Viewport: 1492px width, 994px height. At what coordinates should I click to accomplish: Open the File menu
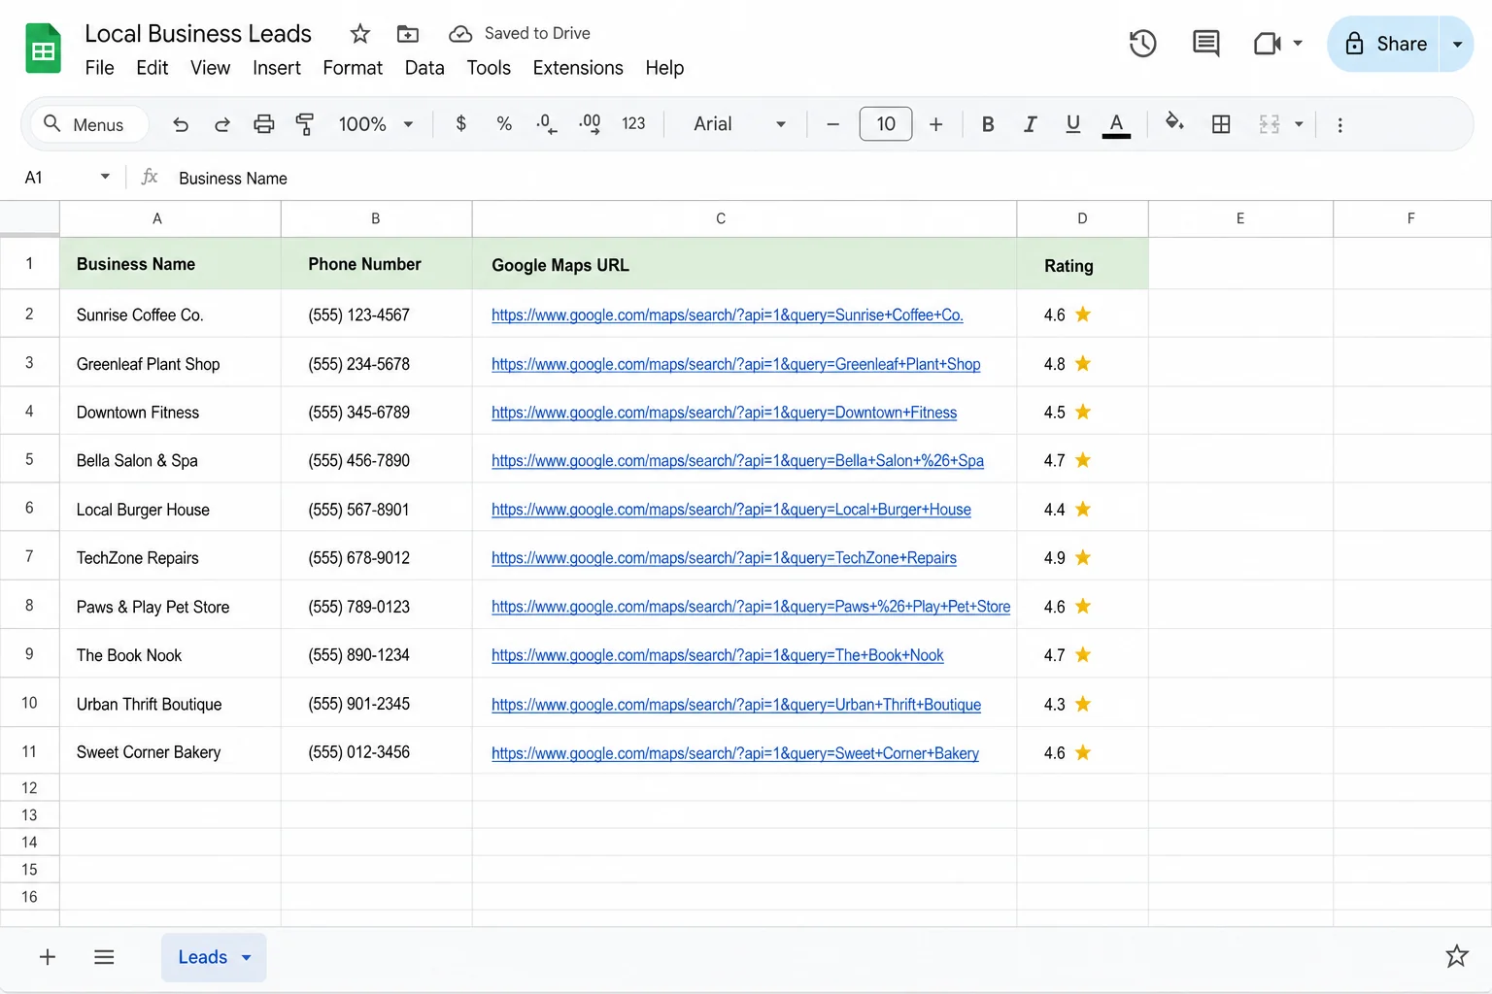[x=99, y=68]
